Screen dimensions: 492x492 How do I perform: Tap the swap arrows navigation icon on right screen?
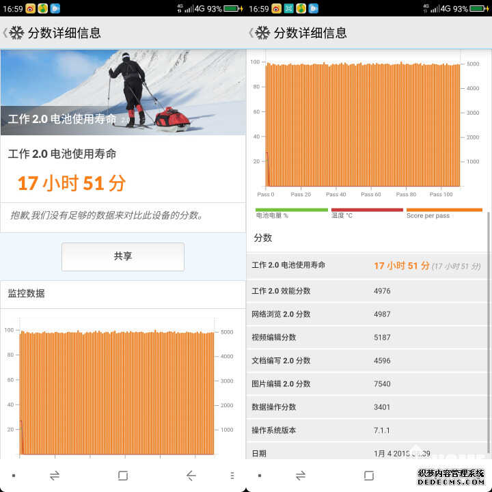pos(301,476)
